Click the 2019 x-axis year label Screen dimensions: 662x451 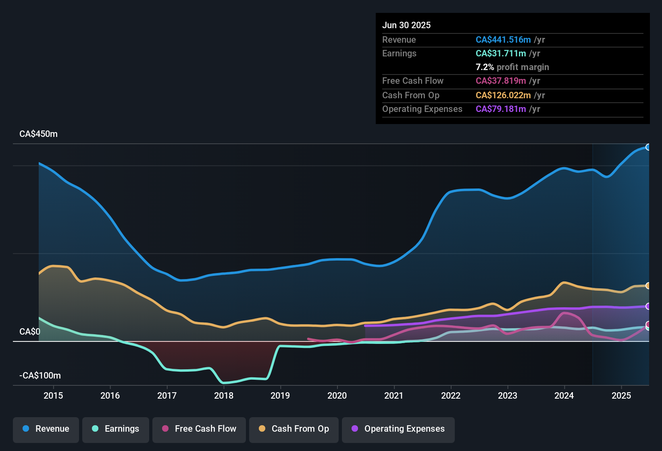tap(280, 395)
